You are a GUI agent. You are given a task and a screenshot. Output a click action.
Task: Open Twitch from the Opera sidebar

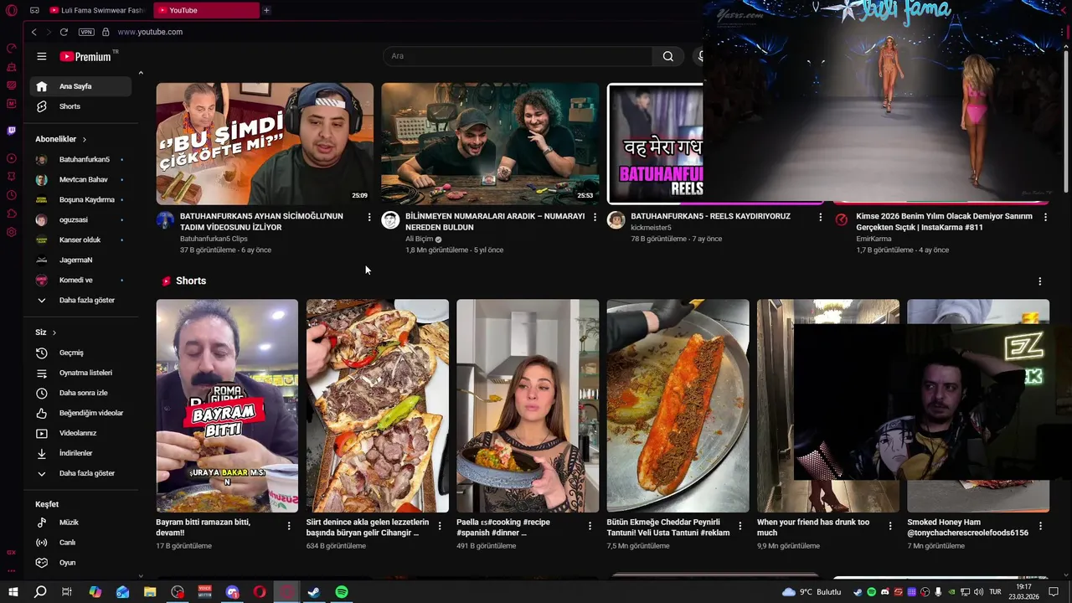[x=12, y=131]
